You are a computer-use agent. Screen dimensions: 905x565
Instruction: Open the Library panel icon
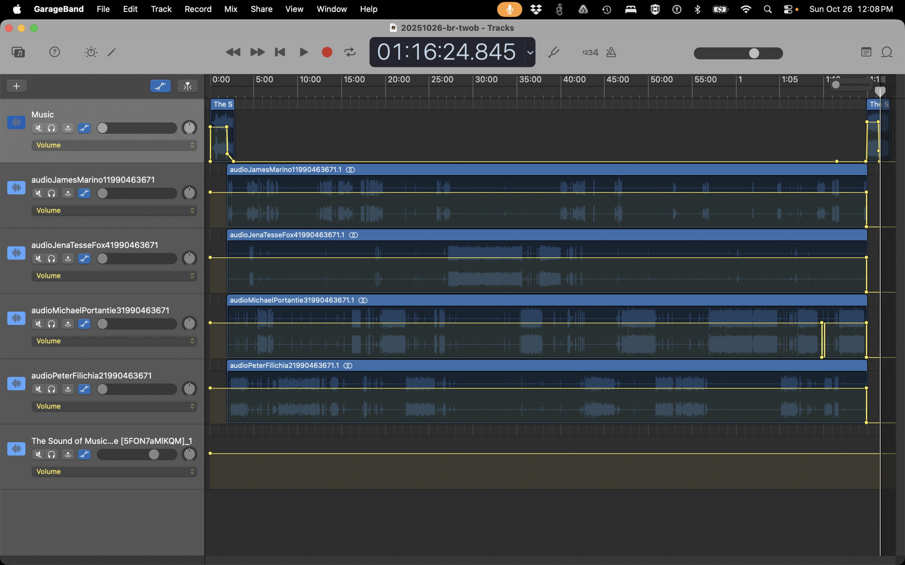[x=18, y=52]
